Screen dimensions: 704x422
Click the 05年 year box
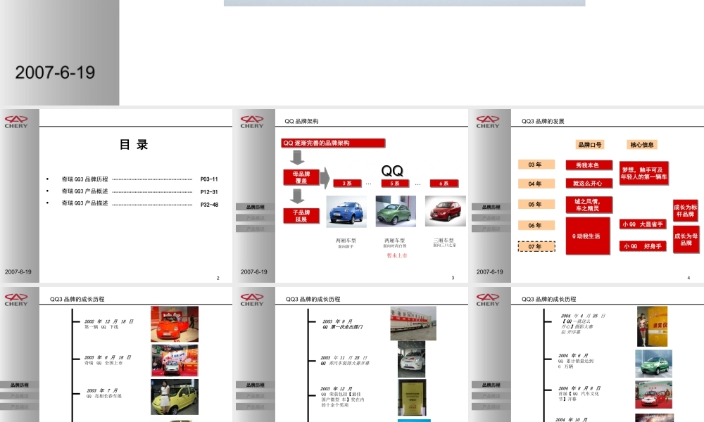tap(536, 205)
